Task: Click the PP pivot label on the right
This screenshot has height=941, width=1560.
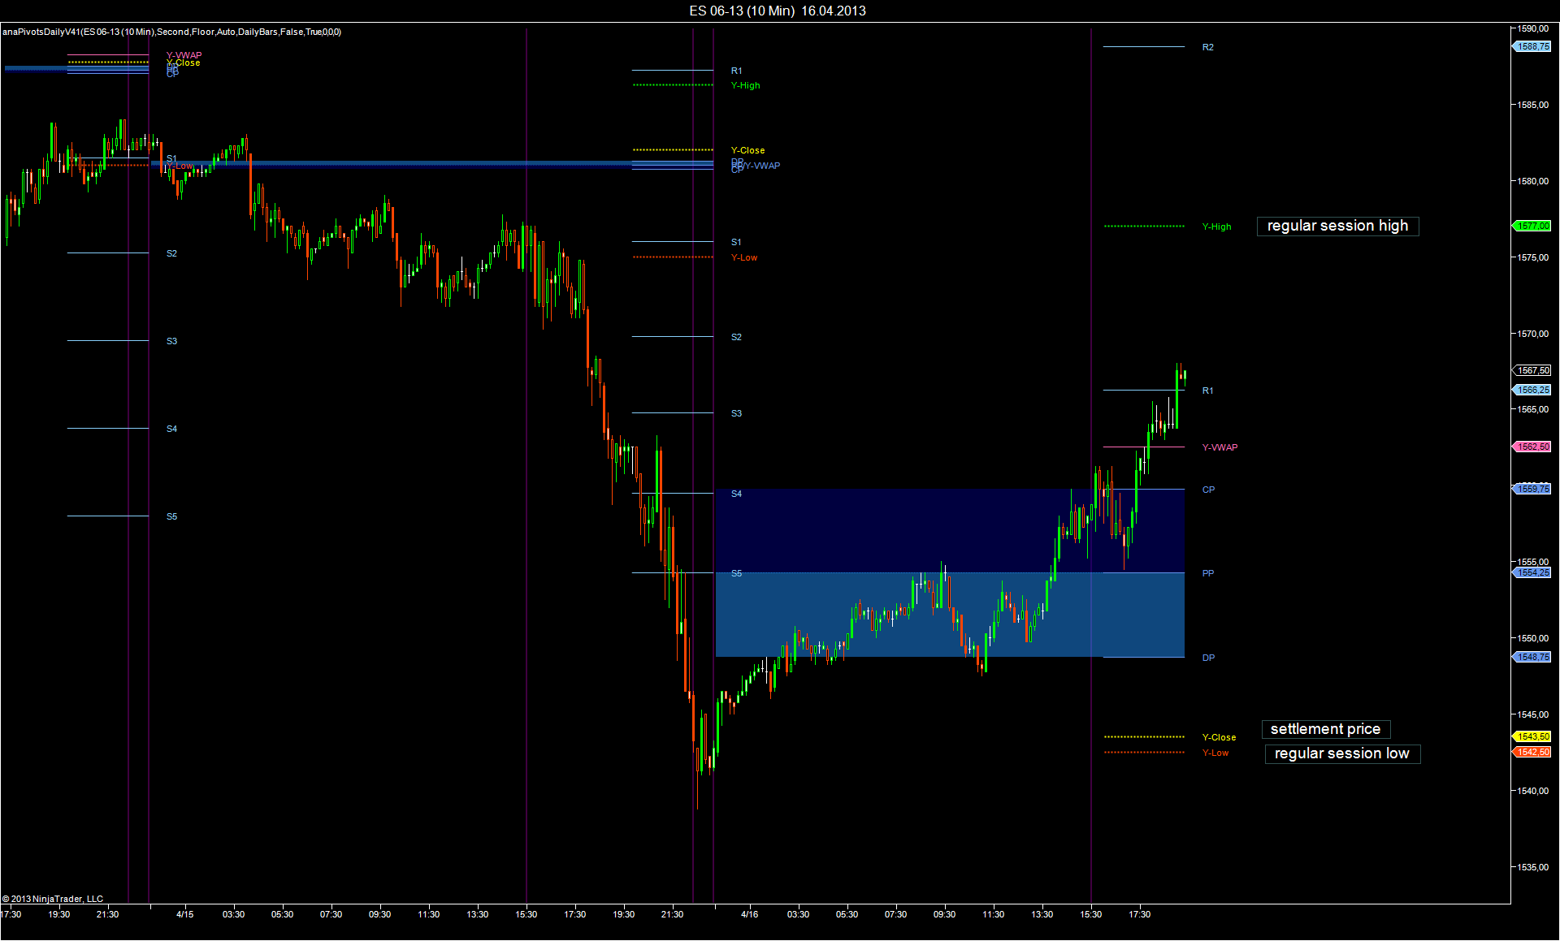Action: [x=1208, y=574]
